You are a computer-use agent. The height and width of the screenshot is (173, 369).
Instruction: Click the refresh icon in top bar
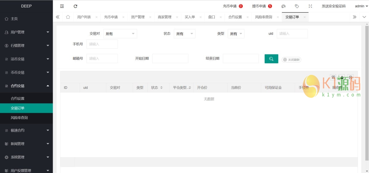76,6
